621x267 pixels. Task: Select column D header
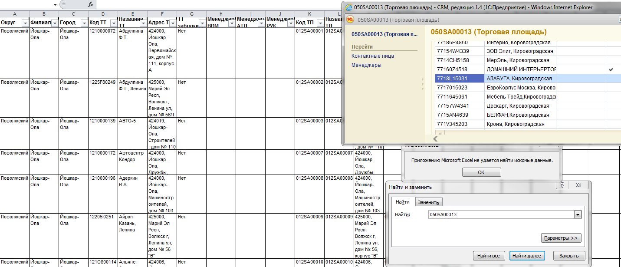coord(103,14)
